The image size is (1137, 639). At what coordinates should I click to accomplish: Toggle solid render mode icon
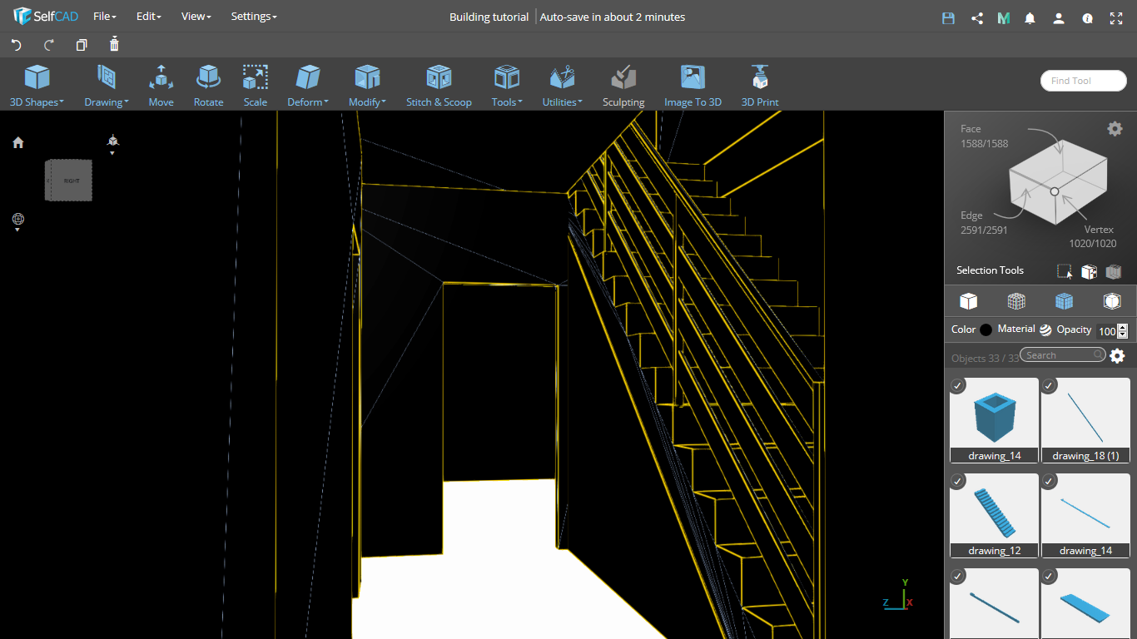(968, 300)
